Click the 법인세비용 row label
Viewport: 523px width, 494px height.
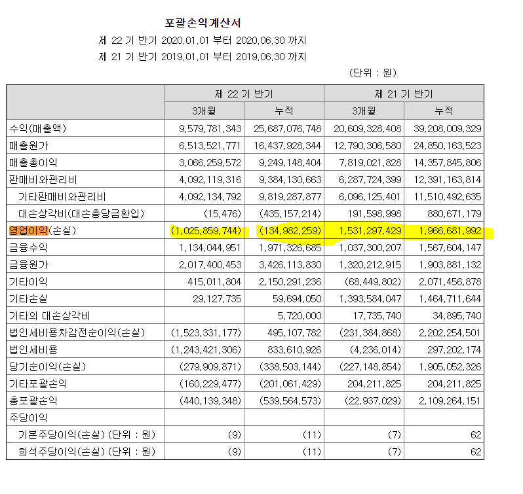tap(33, 349)
